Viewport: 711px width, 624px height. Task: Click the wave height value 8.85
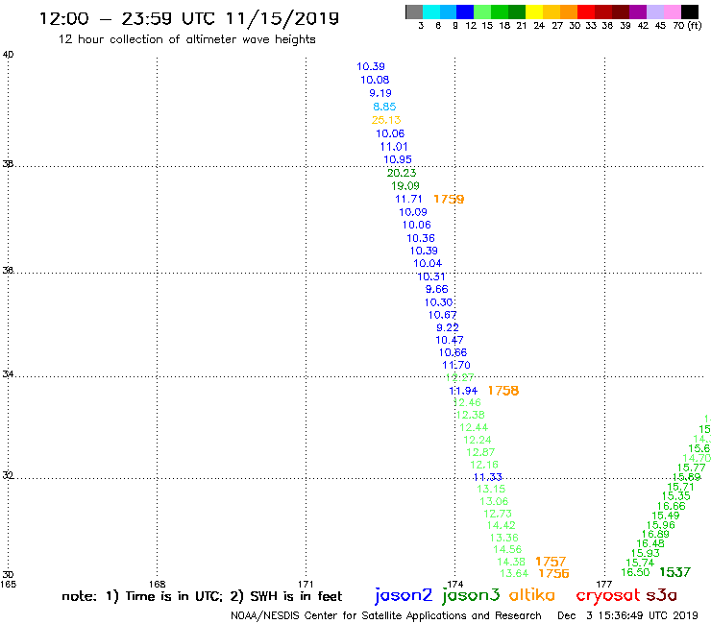point(384,107)
